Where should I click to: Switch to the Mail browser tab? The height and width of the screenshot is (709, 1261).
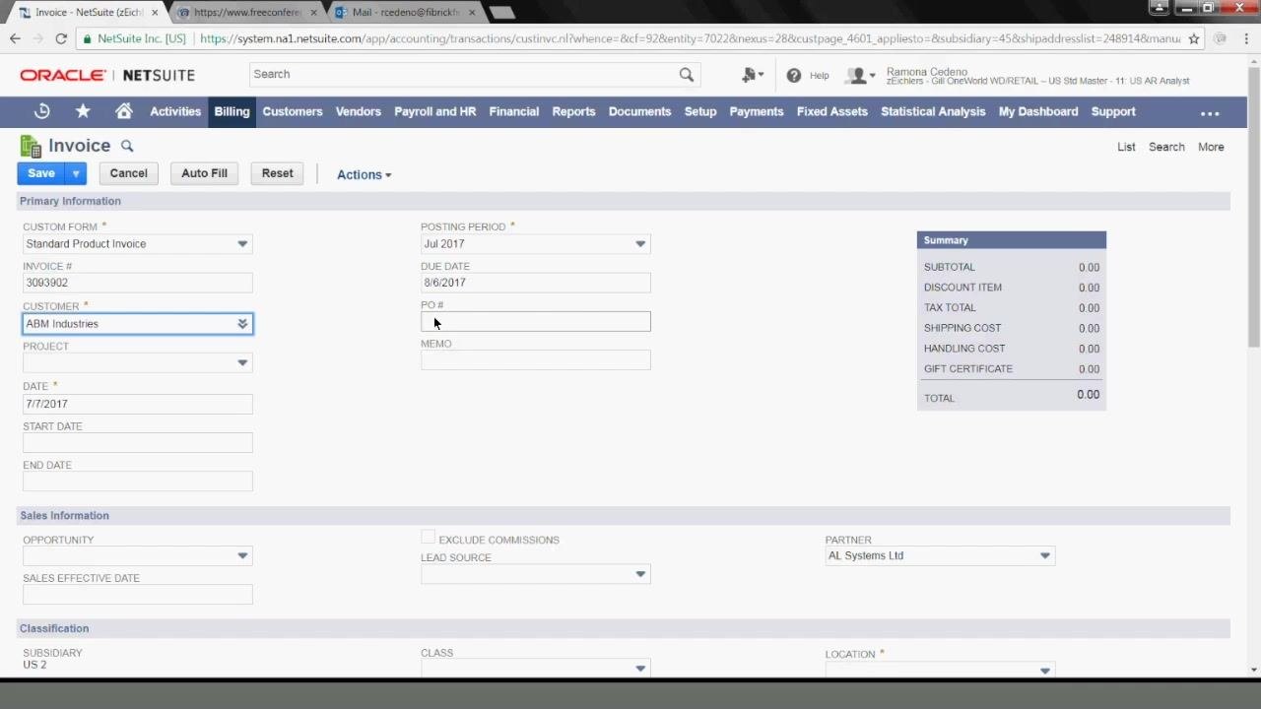pos(404,13)
